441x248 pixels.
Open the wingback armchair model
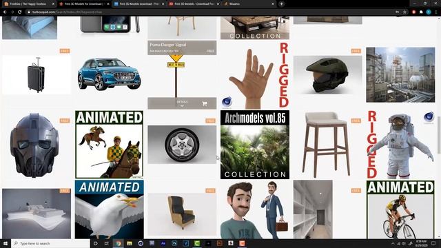tap(182, 214)
